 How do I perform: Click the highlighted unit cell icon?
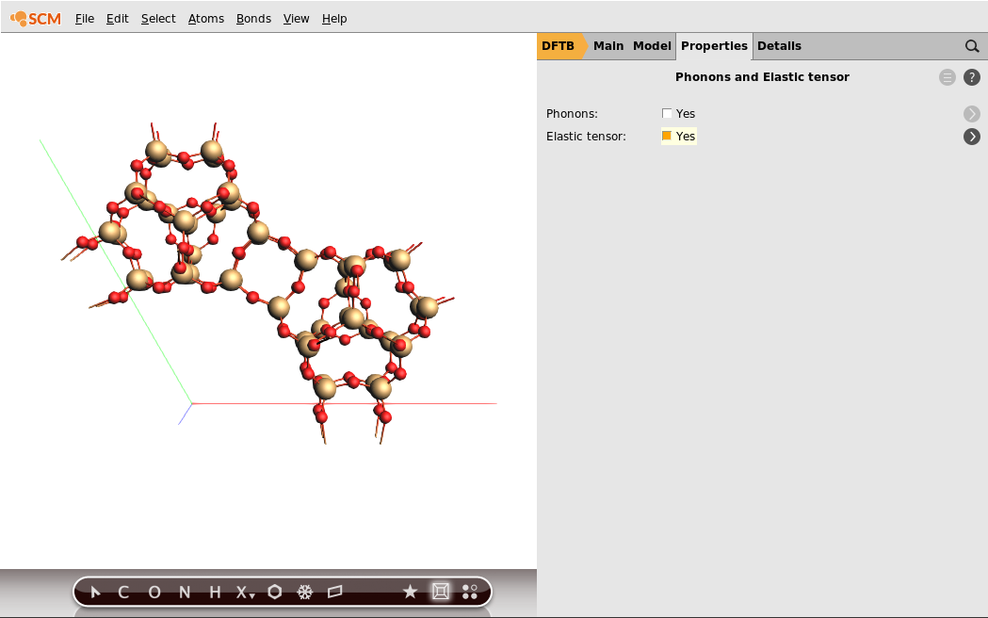440,592
